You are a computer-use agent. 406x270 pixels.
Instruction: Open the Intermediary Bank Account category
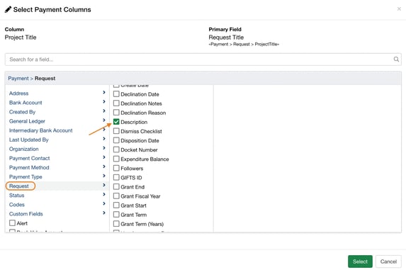click(40, 130)
